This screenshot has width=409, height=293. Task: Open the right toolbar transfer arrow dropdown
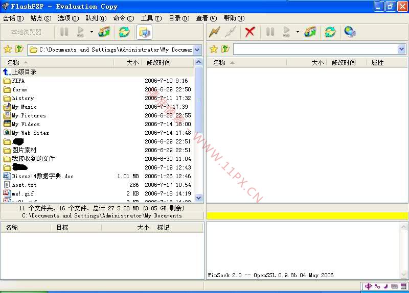click(x=298, y=32)
